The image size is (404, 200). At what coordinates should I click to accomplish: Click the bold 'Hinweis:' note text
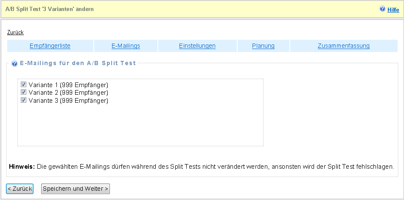click(22, 167)
